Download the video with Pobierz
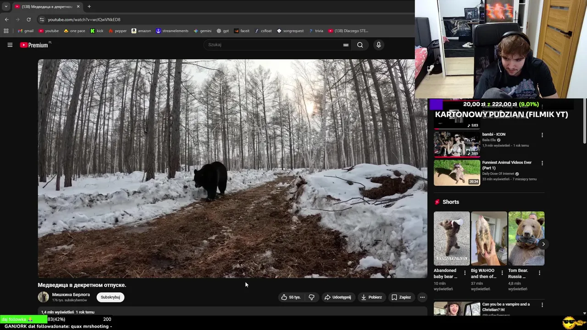The height and width of the screenshot is (330, 587). pos(371,297)
